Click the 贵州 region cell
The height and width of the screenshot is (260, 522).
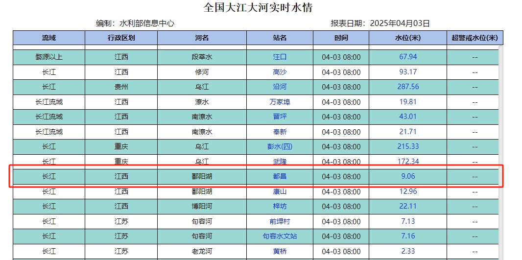[x=121, y=87]
